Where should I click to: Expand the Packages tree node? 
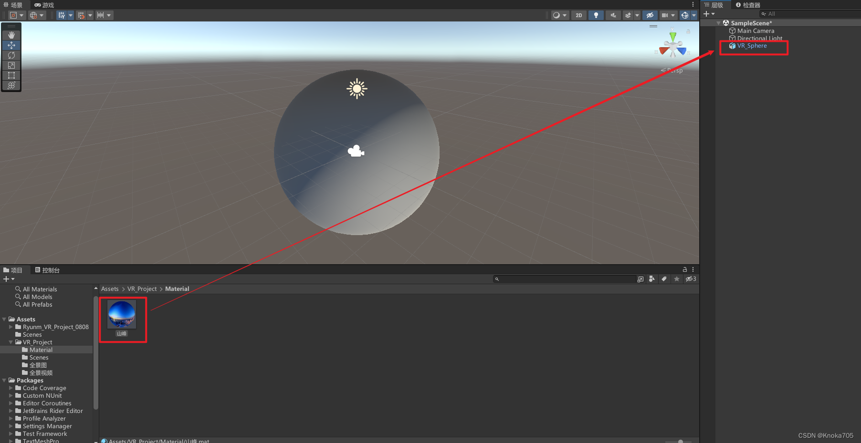4,380
